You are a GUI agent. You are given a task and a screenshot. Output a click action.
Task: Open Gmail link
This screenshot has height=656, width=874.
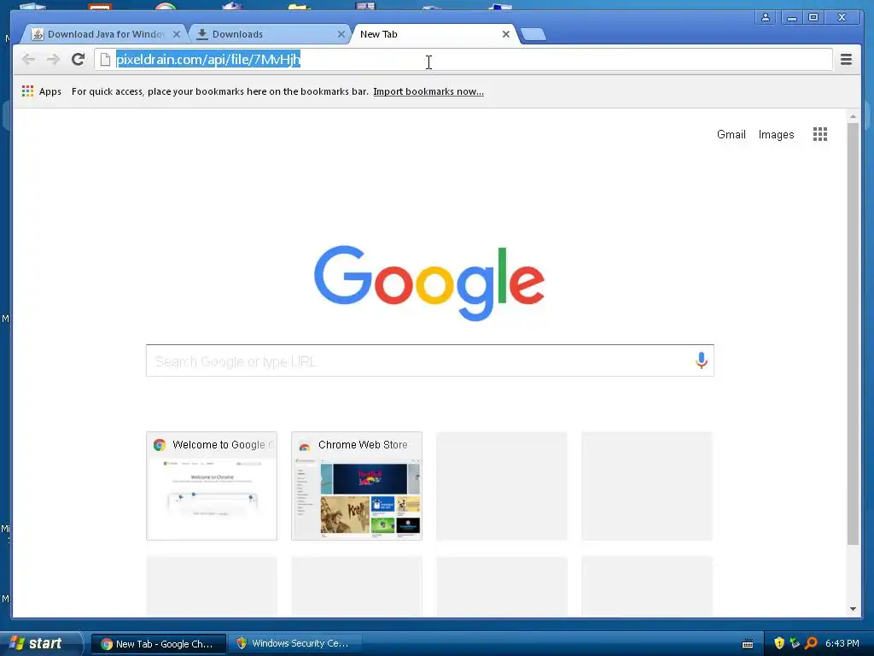731,134
